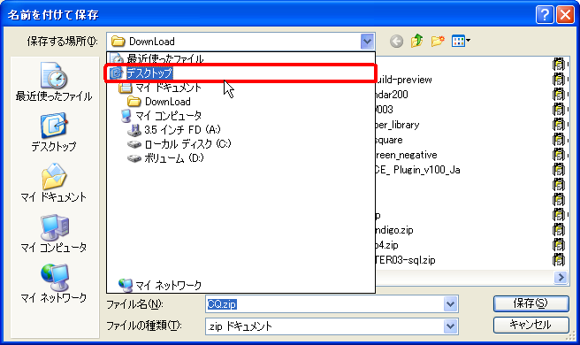Select the file ending in TER03-sql.zip
This screenshot has width=580, height=345.
[406, 260]
